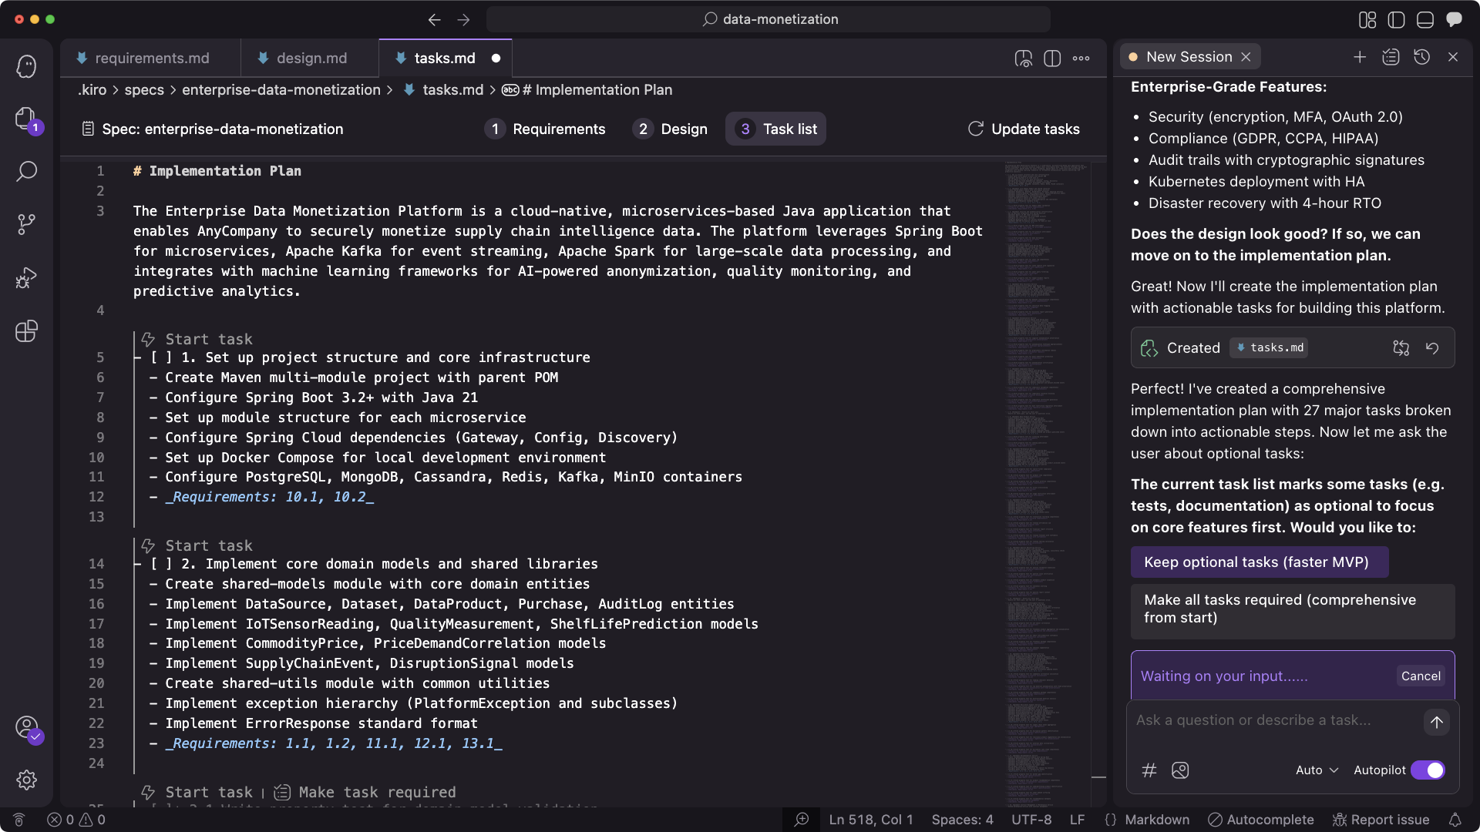The width and height of the screenshot is (1480, 832).
Task: Open the Auto model dropdown
Action: point(1317,770)
